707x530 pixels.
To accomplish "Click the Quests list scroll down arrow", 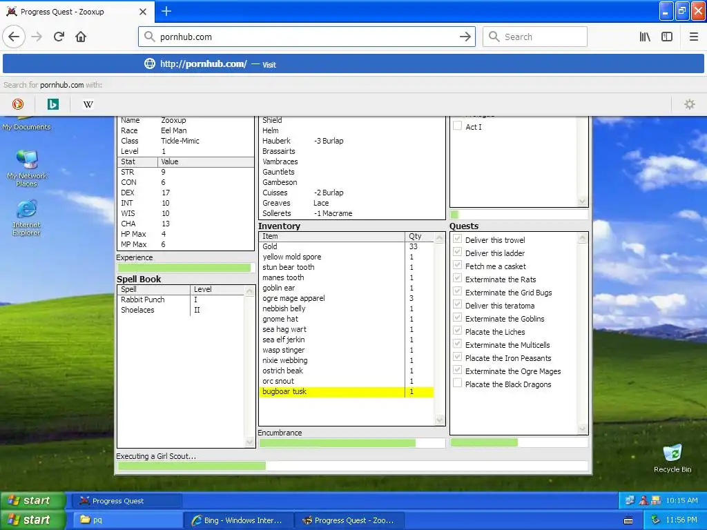I will click(x=583, y=429).
